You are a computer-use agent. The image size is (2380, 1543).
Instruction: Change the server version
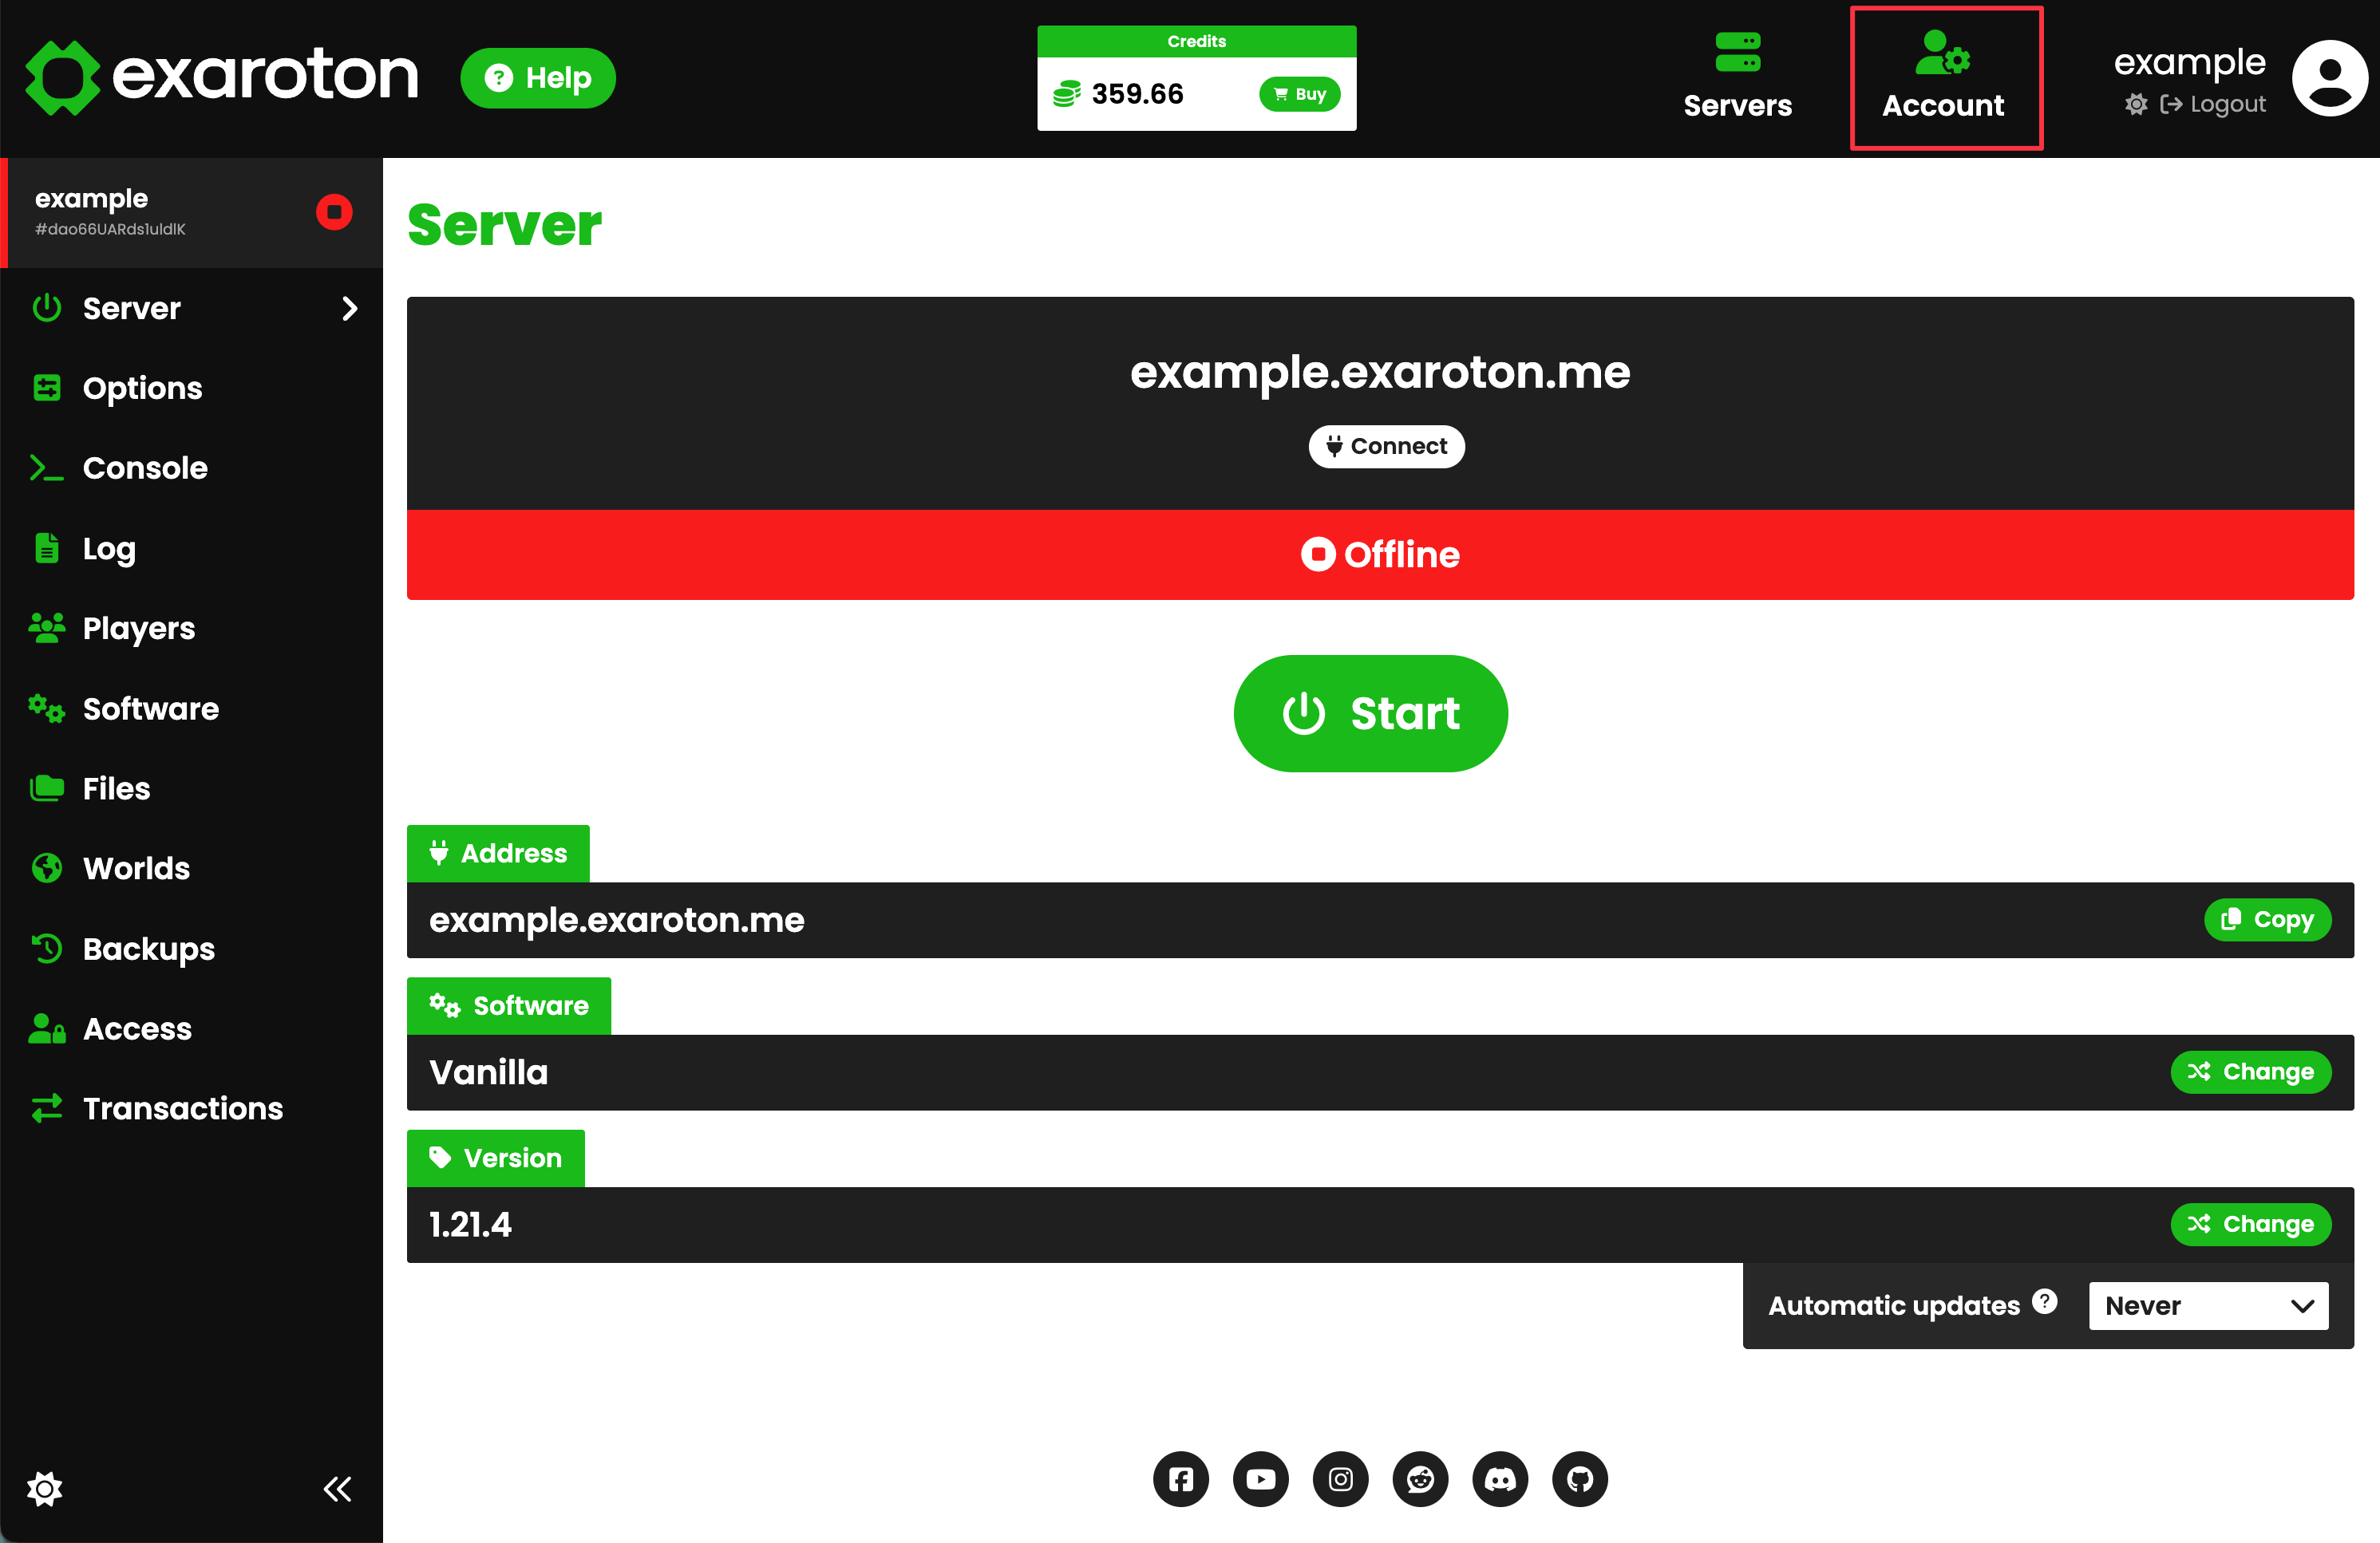pos(2250,1224)
